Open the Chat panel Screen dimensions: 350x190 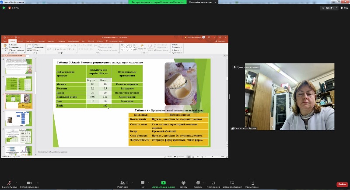tap(143, 183)
